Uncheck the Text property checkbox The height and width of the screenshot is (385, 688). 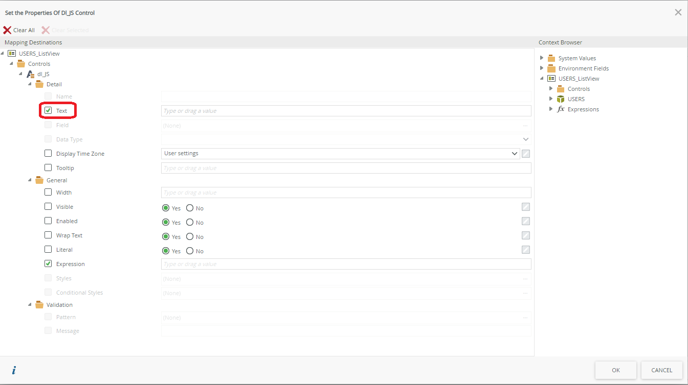point(48,110)
